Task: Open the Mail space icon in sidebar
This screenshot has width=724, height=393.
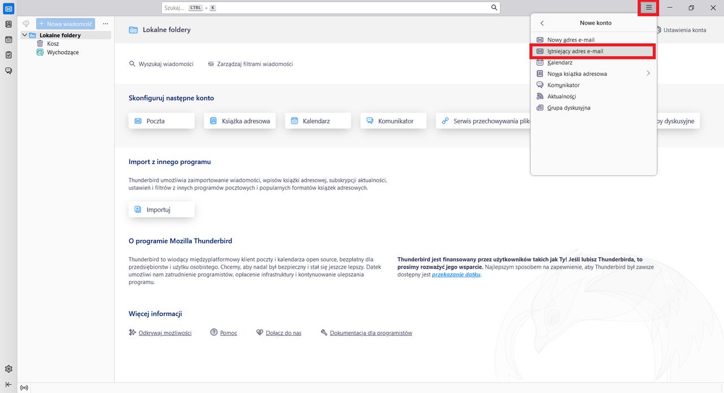Action: pyautogui.click(x=8, y=8)
